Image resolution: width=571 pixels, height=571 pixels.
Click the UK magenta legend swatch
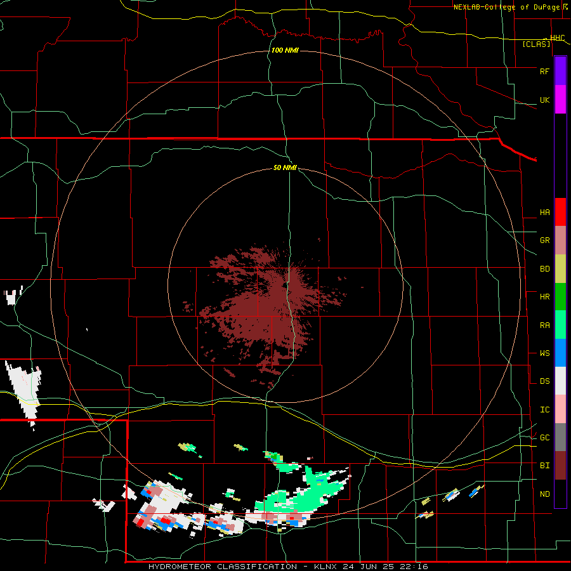(560, 100)
